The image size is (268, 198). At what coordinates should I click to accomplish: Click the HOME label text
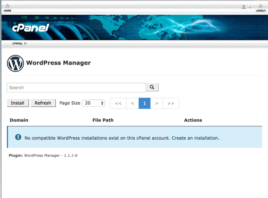click(x=8, y=11)
